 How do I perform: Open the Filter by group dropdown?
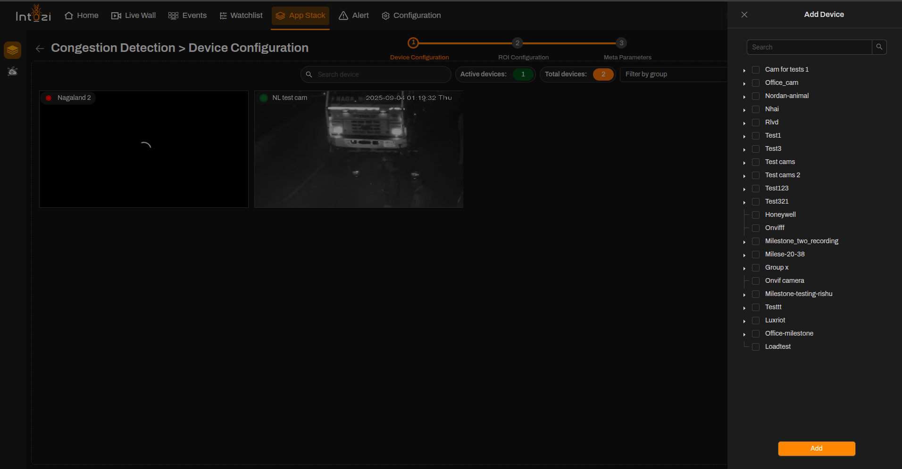tap(674, 74)
